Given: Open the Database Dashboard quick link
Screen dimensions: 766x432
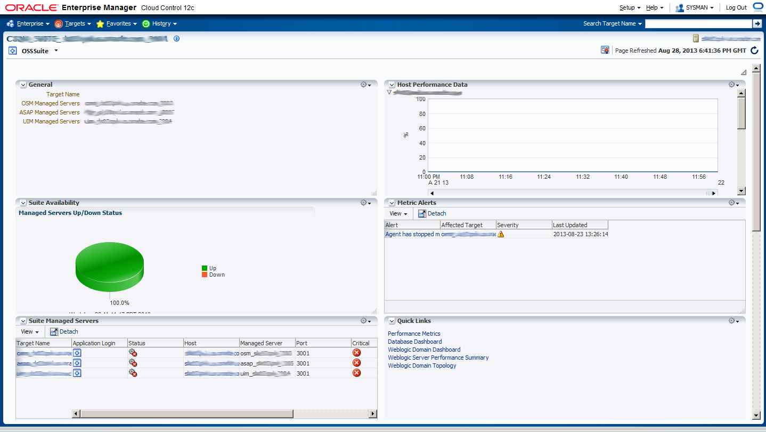Looking at the screenshot, I should (x=414, y=342).
